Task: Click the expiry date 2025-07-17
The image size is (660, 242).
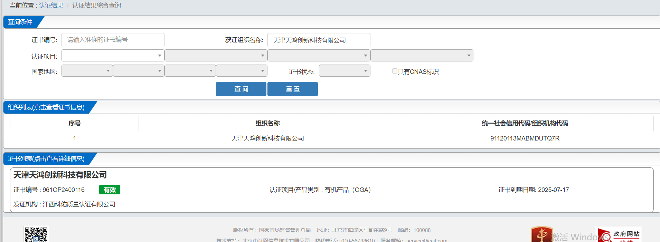Action: point(554,190)
